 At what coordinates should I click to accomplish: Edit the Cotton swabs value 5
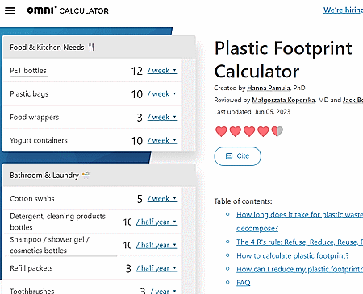tap(140, 199)
